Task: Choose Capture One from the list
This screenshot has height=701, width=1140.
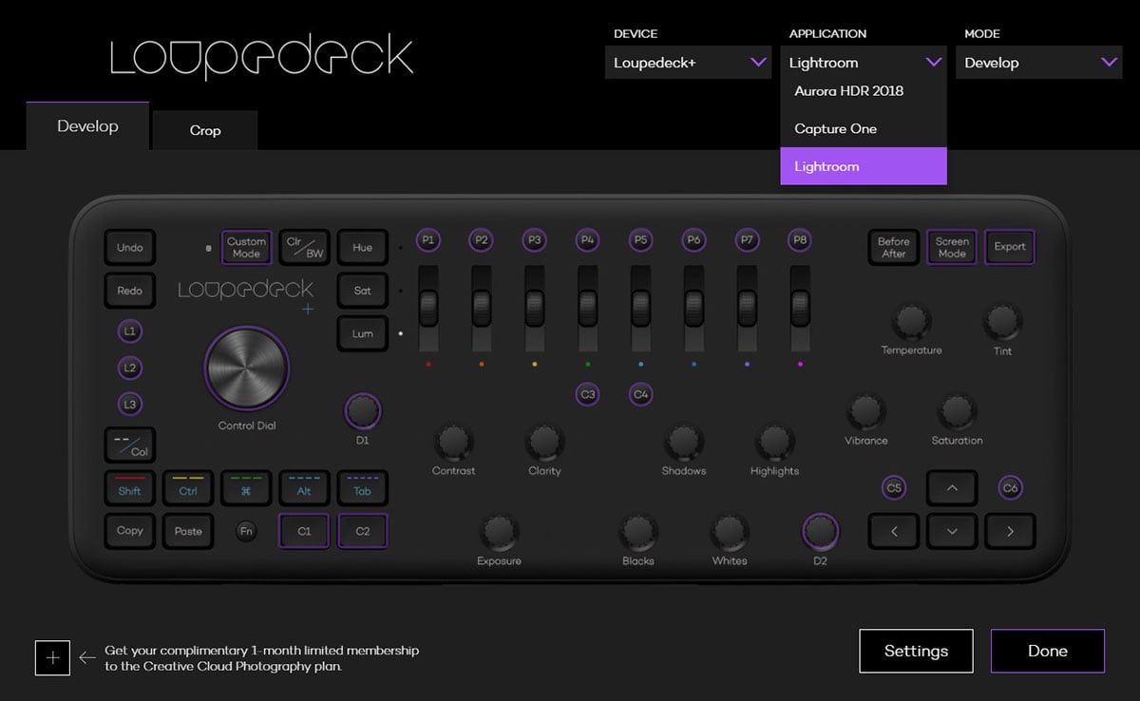Action: tap(864, 128)
